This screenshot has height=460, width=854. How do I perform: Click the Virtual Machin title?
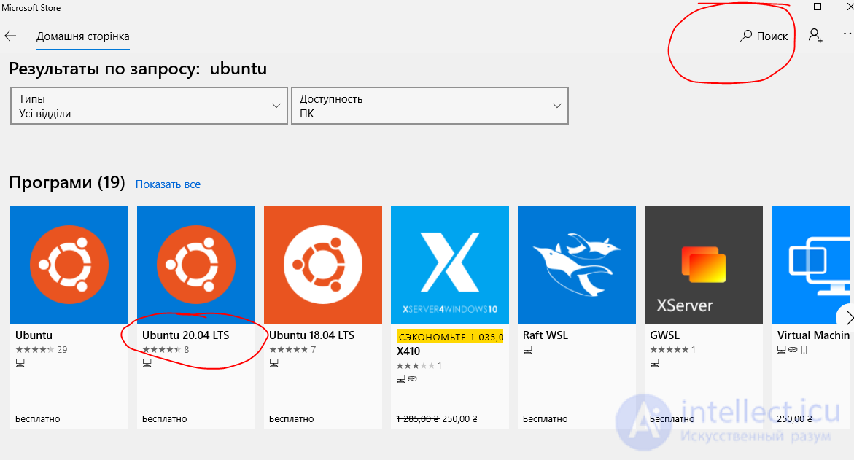[813, 335]
